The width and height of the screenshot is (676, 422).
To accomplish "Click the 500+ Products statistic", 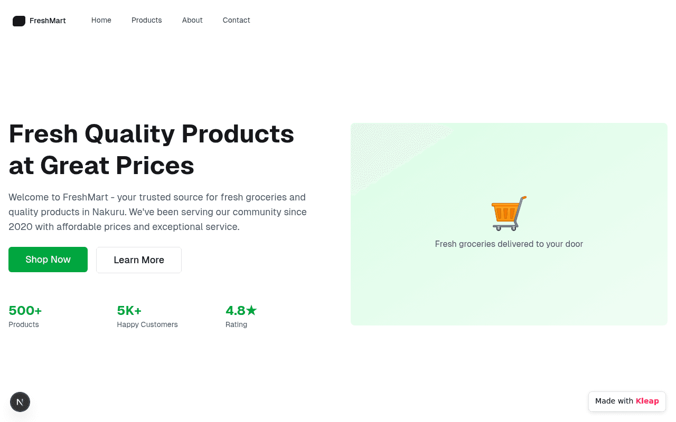I will coord(25,316).
